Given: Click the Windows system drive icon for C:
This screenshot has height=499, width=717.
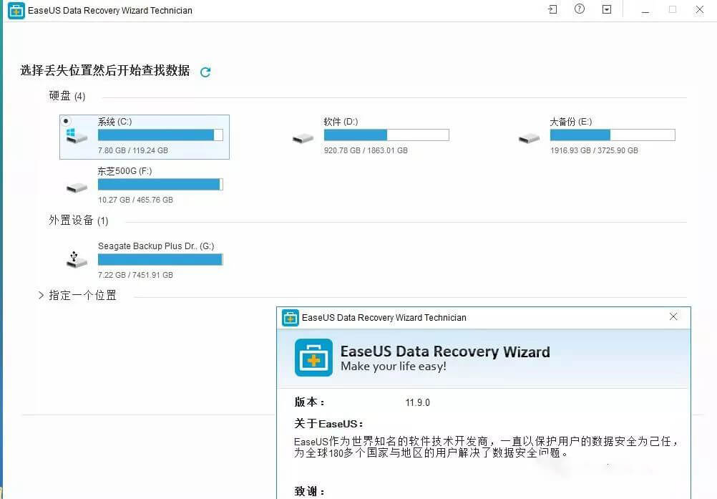Looking at the screenshot, I should tap(77, 135).
